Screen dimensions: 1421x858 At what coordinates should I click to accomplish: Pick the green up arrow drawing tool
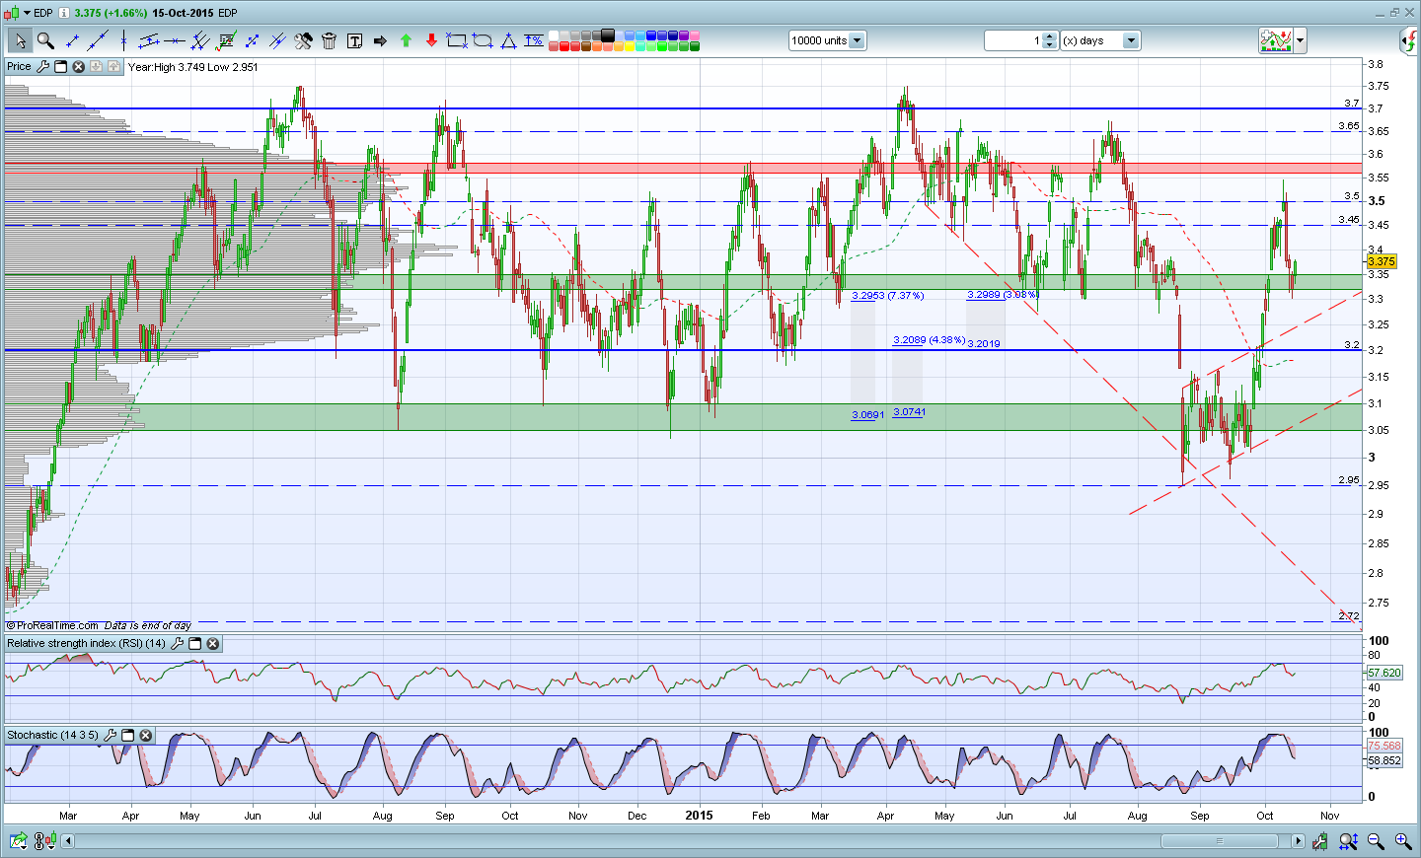406,40
